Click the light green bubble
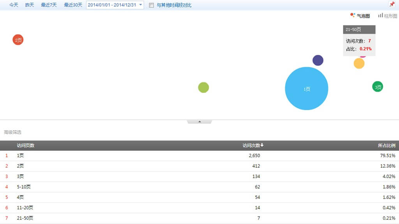The width and height of the screenshot is (399, 224). [x=203, y=87]
